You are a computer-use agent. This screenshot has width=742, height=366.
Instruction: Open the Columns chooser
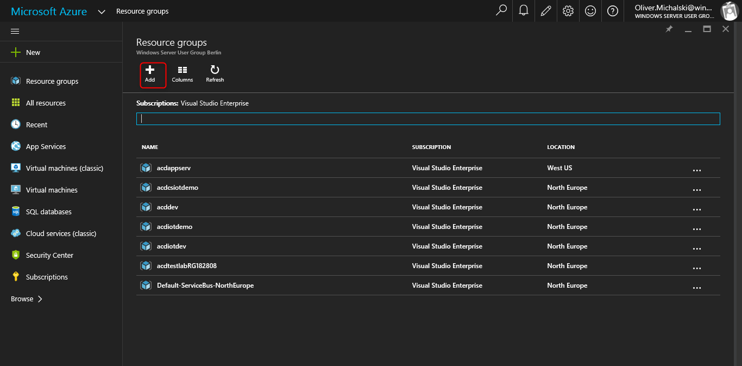coord(183,75)
